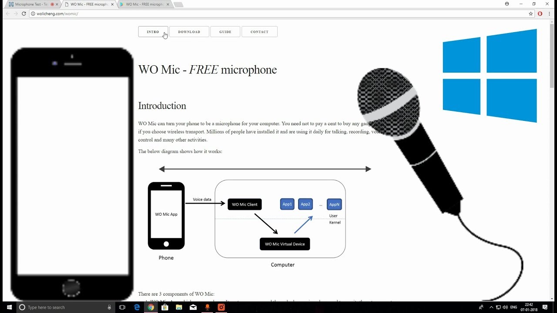Open the Action Center notifications

click(x=545, y=307)
